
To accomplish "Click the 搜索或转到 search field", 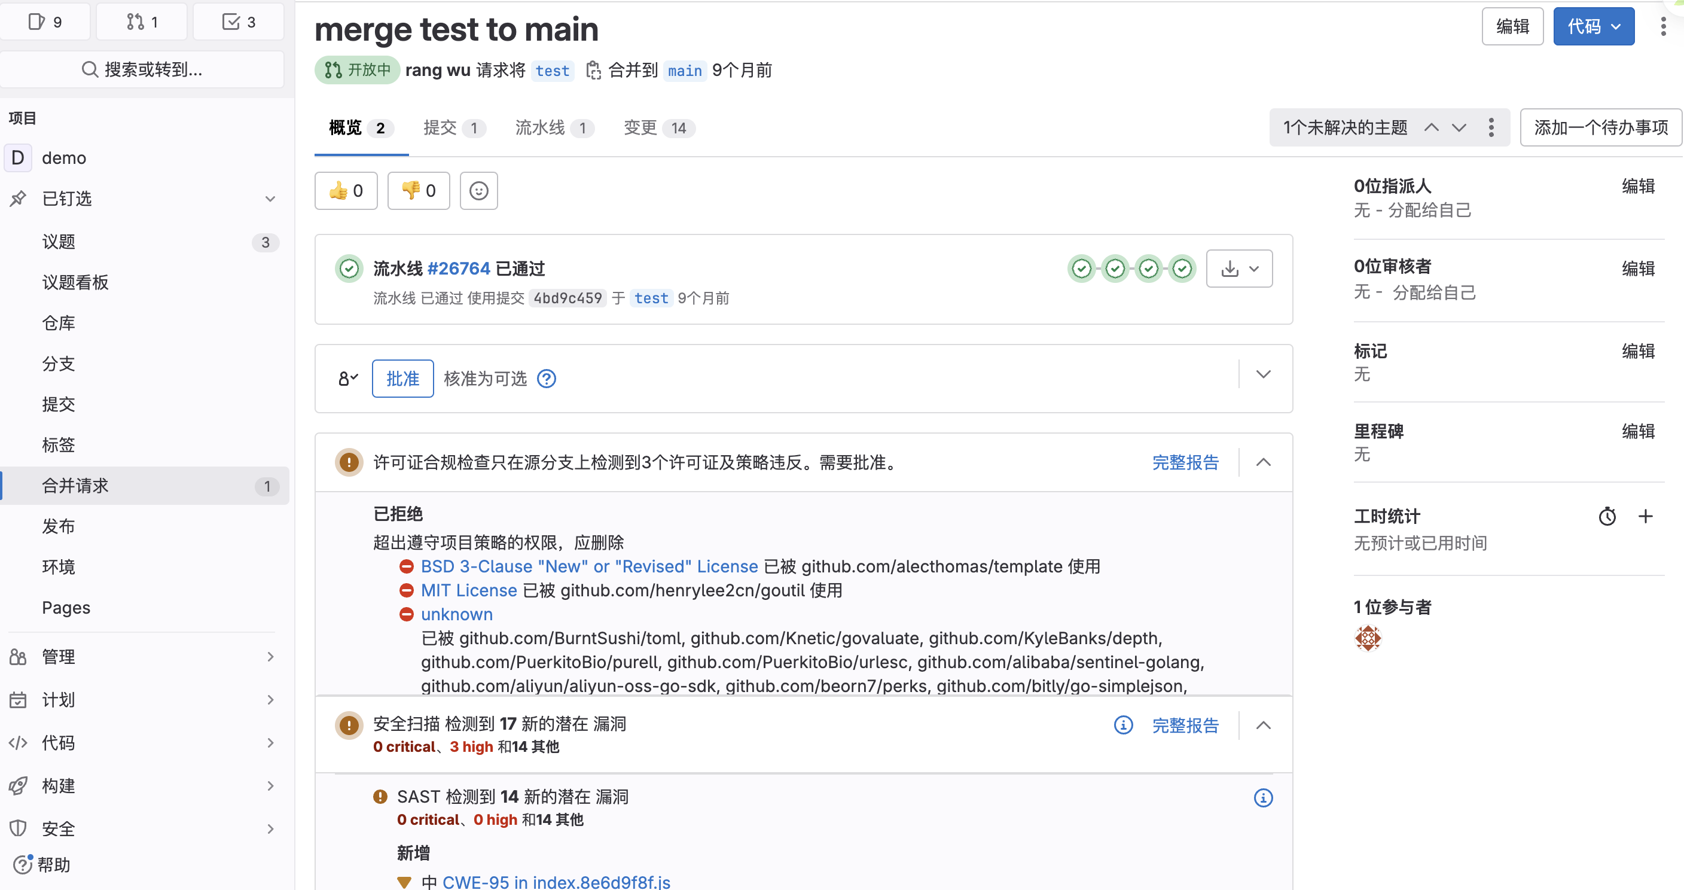I will click(142, 69).
